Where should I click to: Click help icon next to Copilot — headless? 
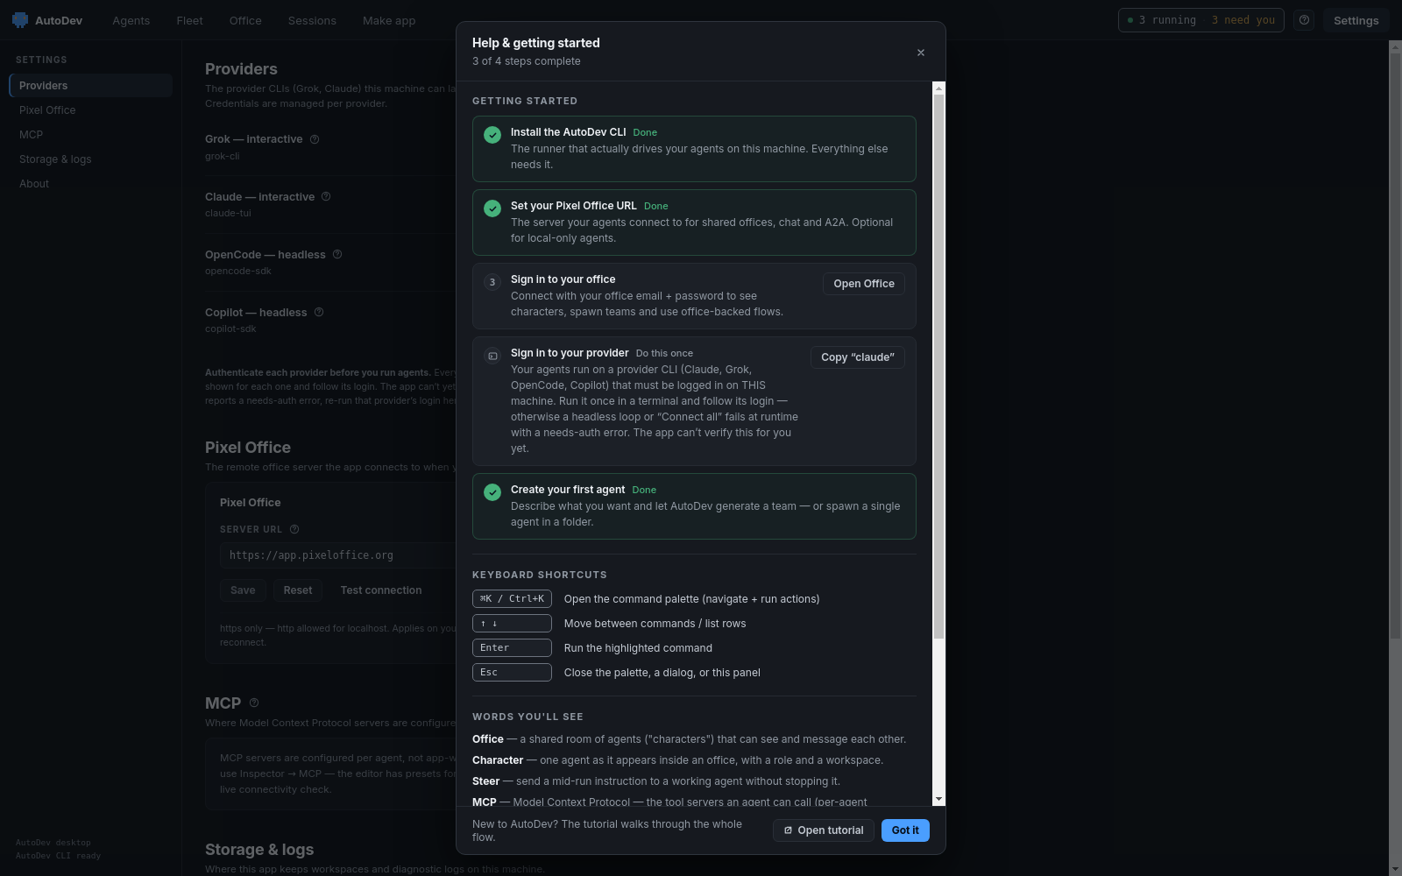[x=319, y=313]
